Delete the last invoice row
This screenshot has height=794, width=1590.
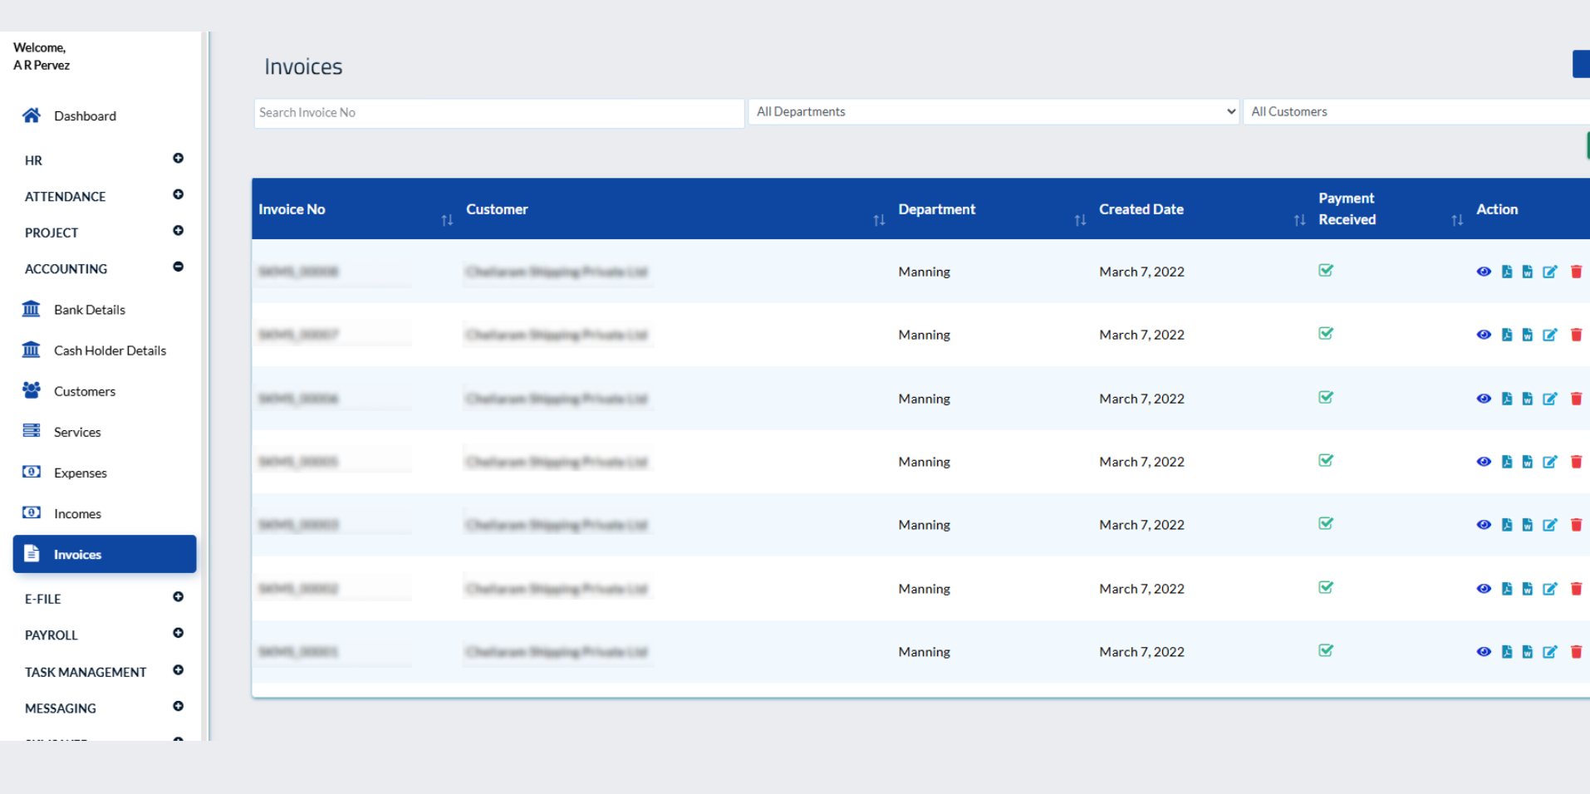1576,652
